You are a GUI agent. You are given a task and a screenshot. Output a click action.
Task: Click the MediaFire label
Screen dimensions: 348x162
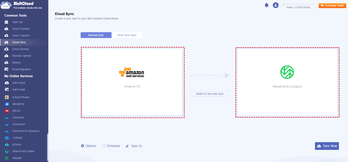point(18,104)
